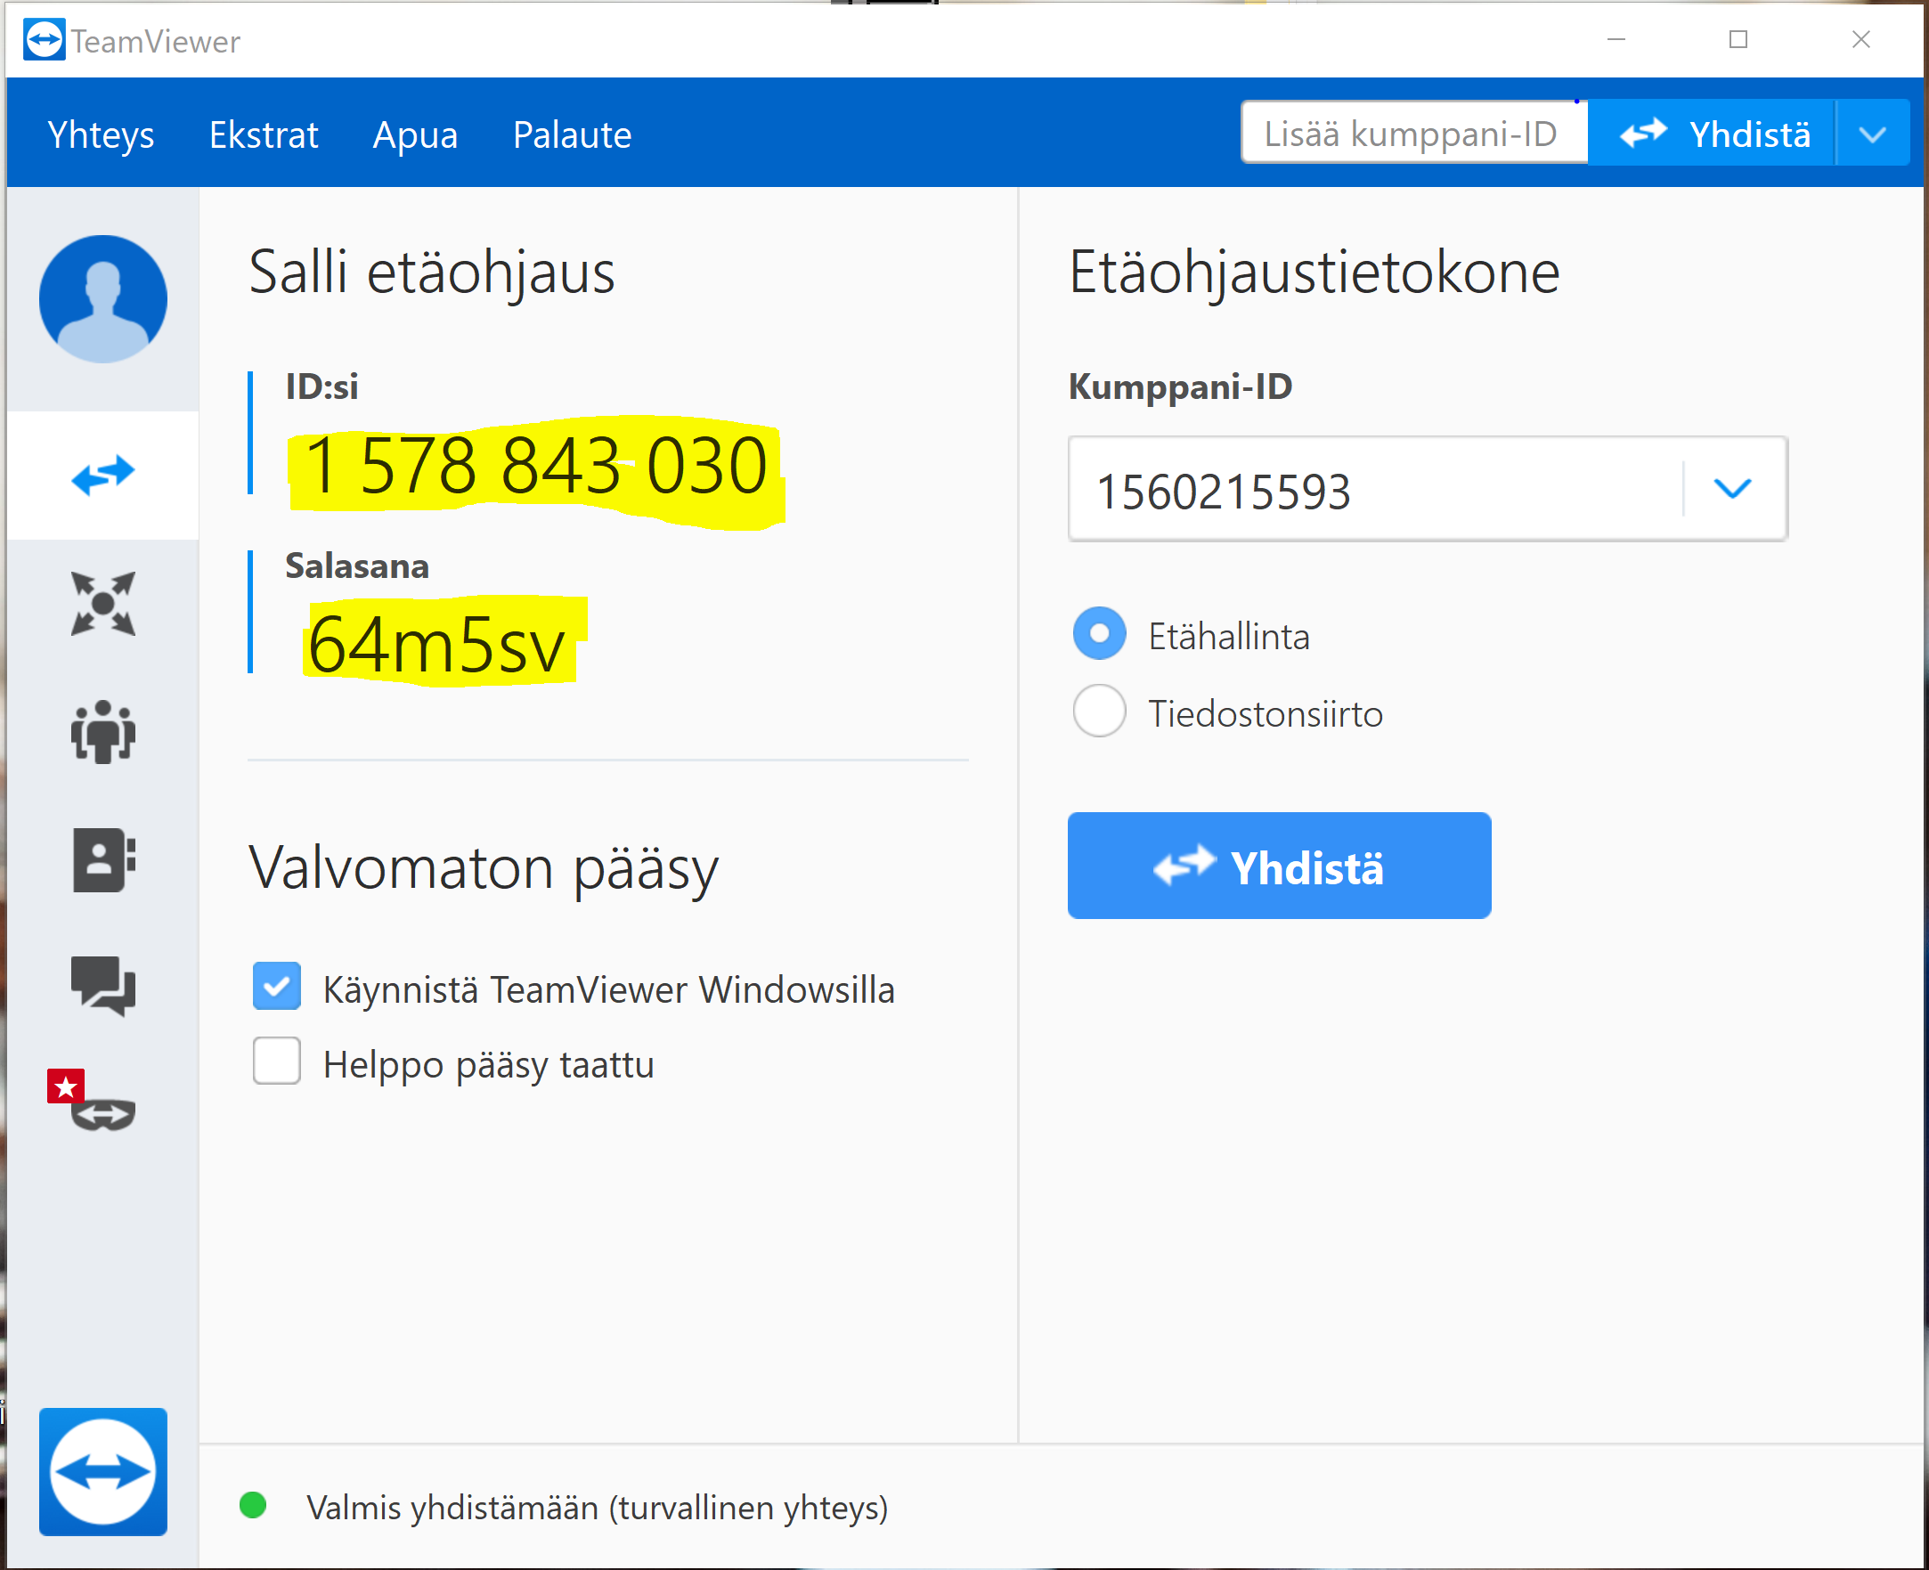This screenshot has width=1929, height=1570.
Task: Open the Augmented Reality goggles icon
Action: (x=102, y=1113)
